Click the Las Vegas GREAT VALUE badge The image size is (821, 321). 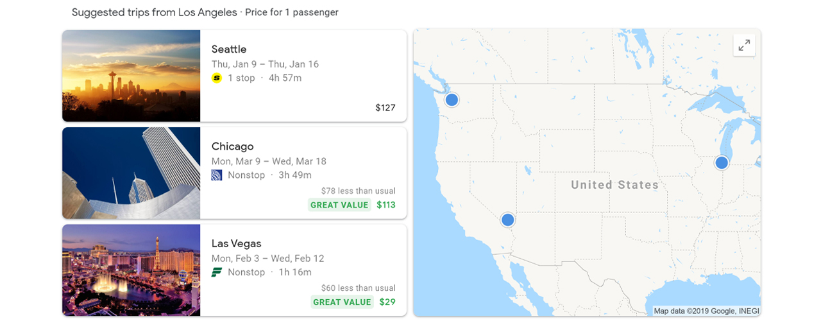click(x=342, y=302)
